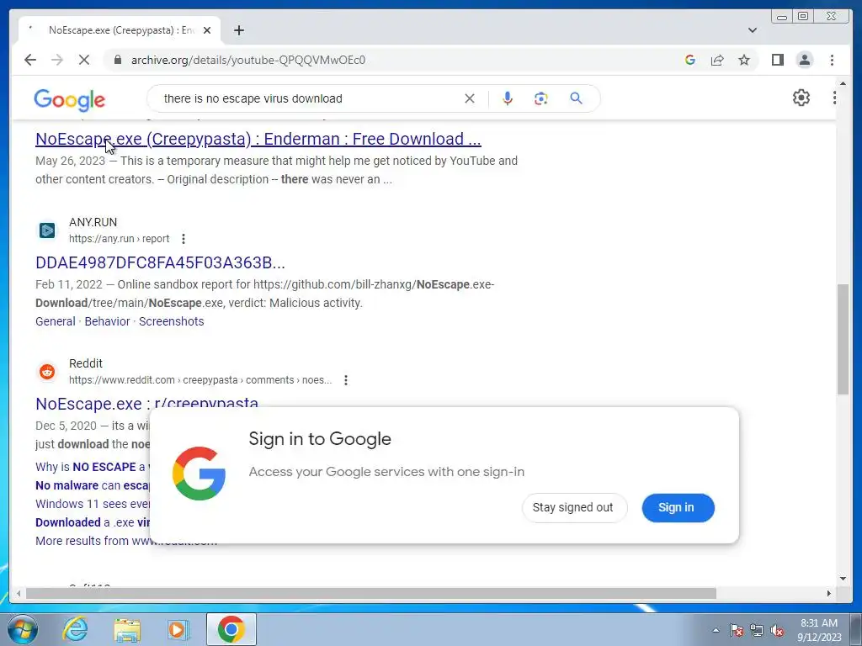
Task: Open more options for ANY.RUN result
Action: [184, 239]
